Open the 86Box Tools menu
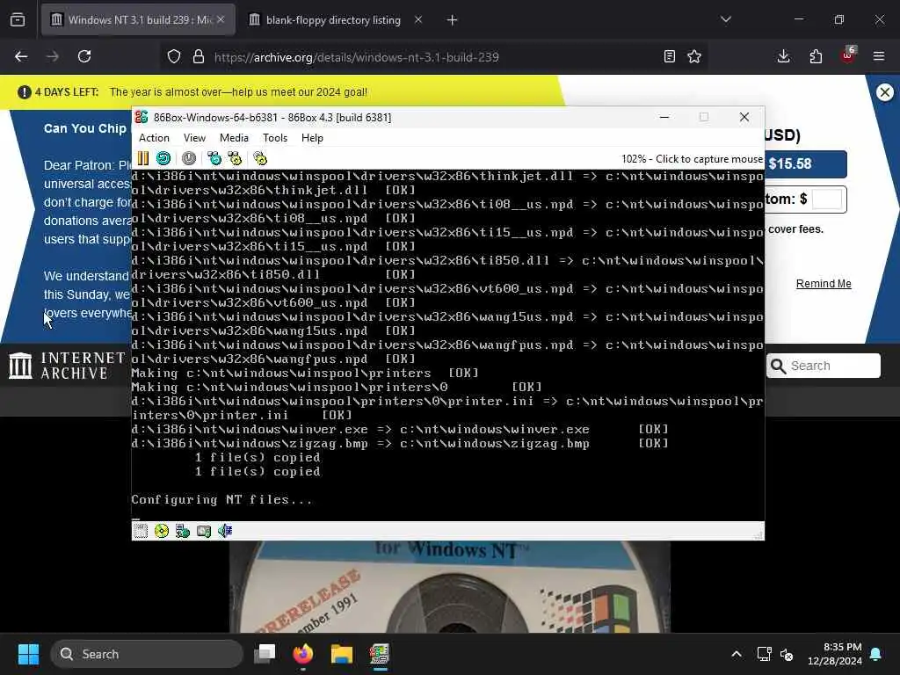Viewport: 900px width, 675px height. tap(275, 138)
